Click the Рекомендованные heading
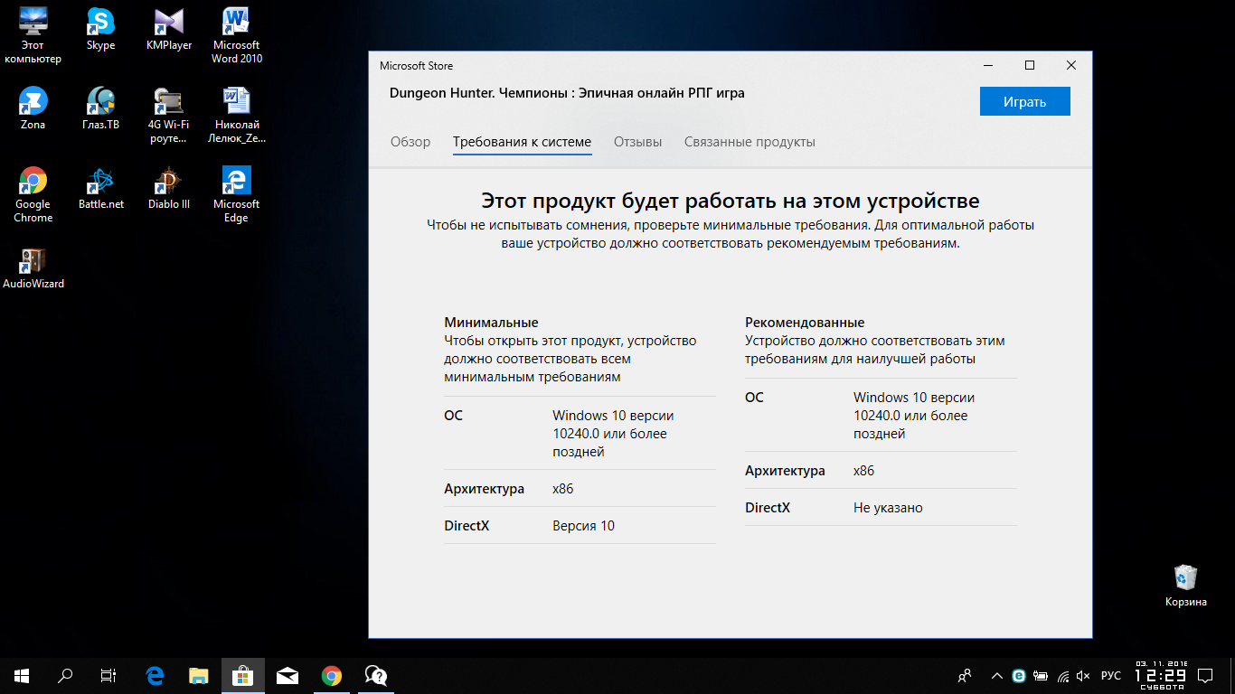The image size is (1235, 694). point(805,323)
